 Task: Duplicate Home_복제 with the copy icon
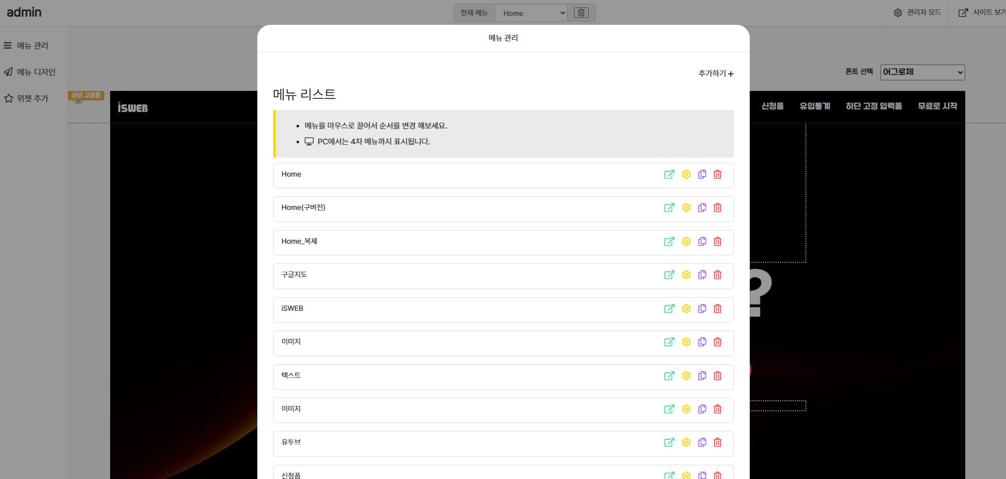(x=702, y=242)
